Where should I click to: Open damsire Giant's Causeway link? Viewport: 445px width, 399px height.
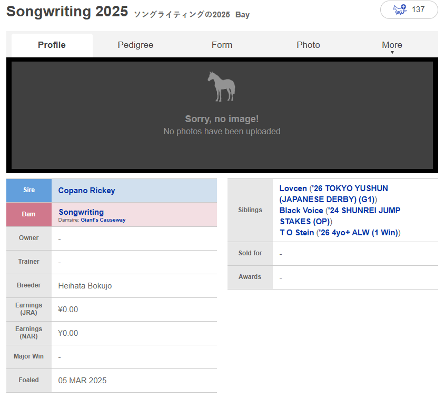(103, 220)
